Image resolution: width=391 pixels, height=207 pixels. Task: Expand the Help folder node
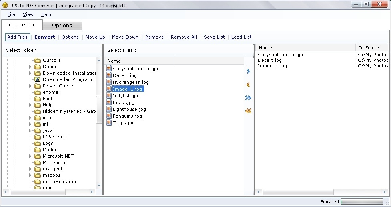click(x=30, y=105)
